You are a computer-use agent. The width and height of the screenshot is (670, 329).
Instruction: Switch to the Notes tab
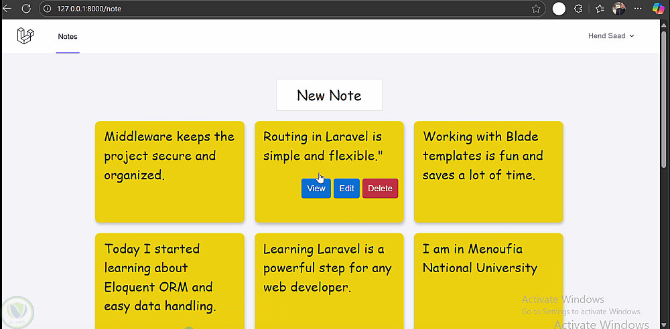[x=68, y=37]
